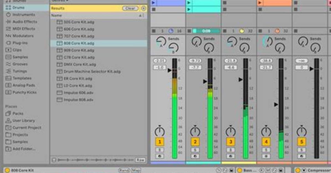
Task: Toggle track 4 activator button
Action: point(266,142)
